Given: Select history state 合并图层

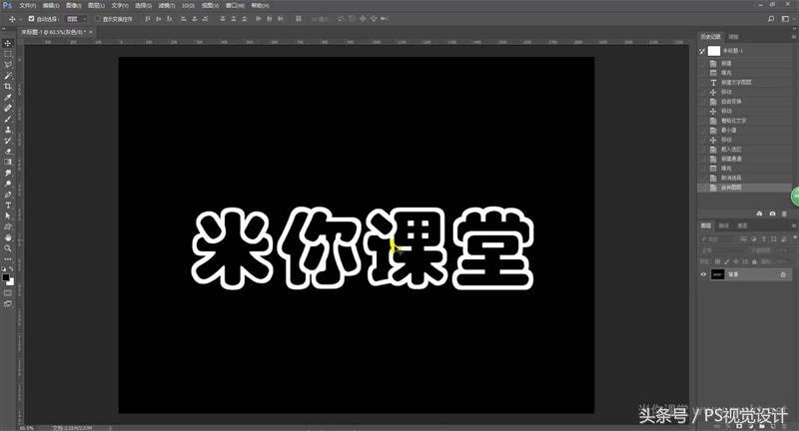Looking at the screenshot, I should 744,188.
